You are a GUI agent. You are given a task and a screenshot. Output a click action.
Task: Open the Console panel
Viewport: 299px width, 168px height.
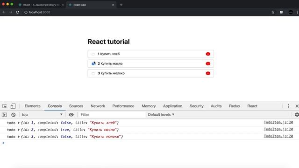tap(55, 106)
